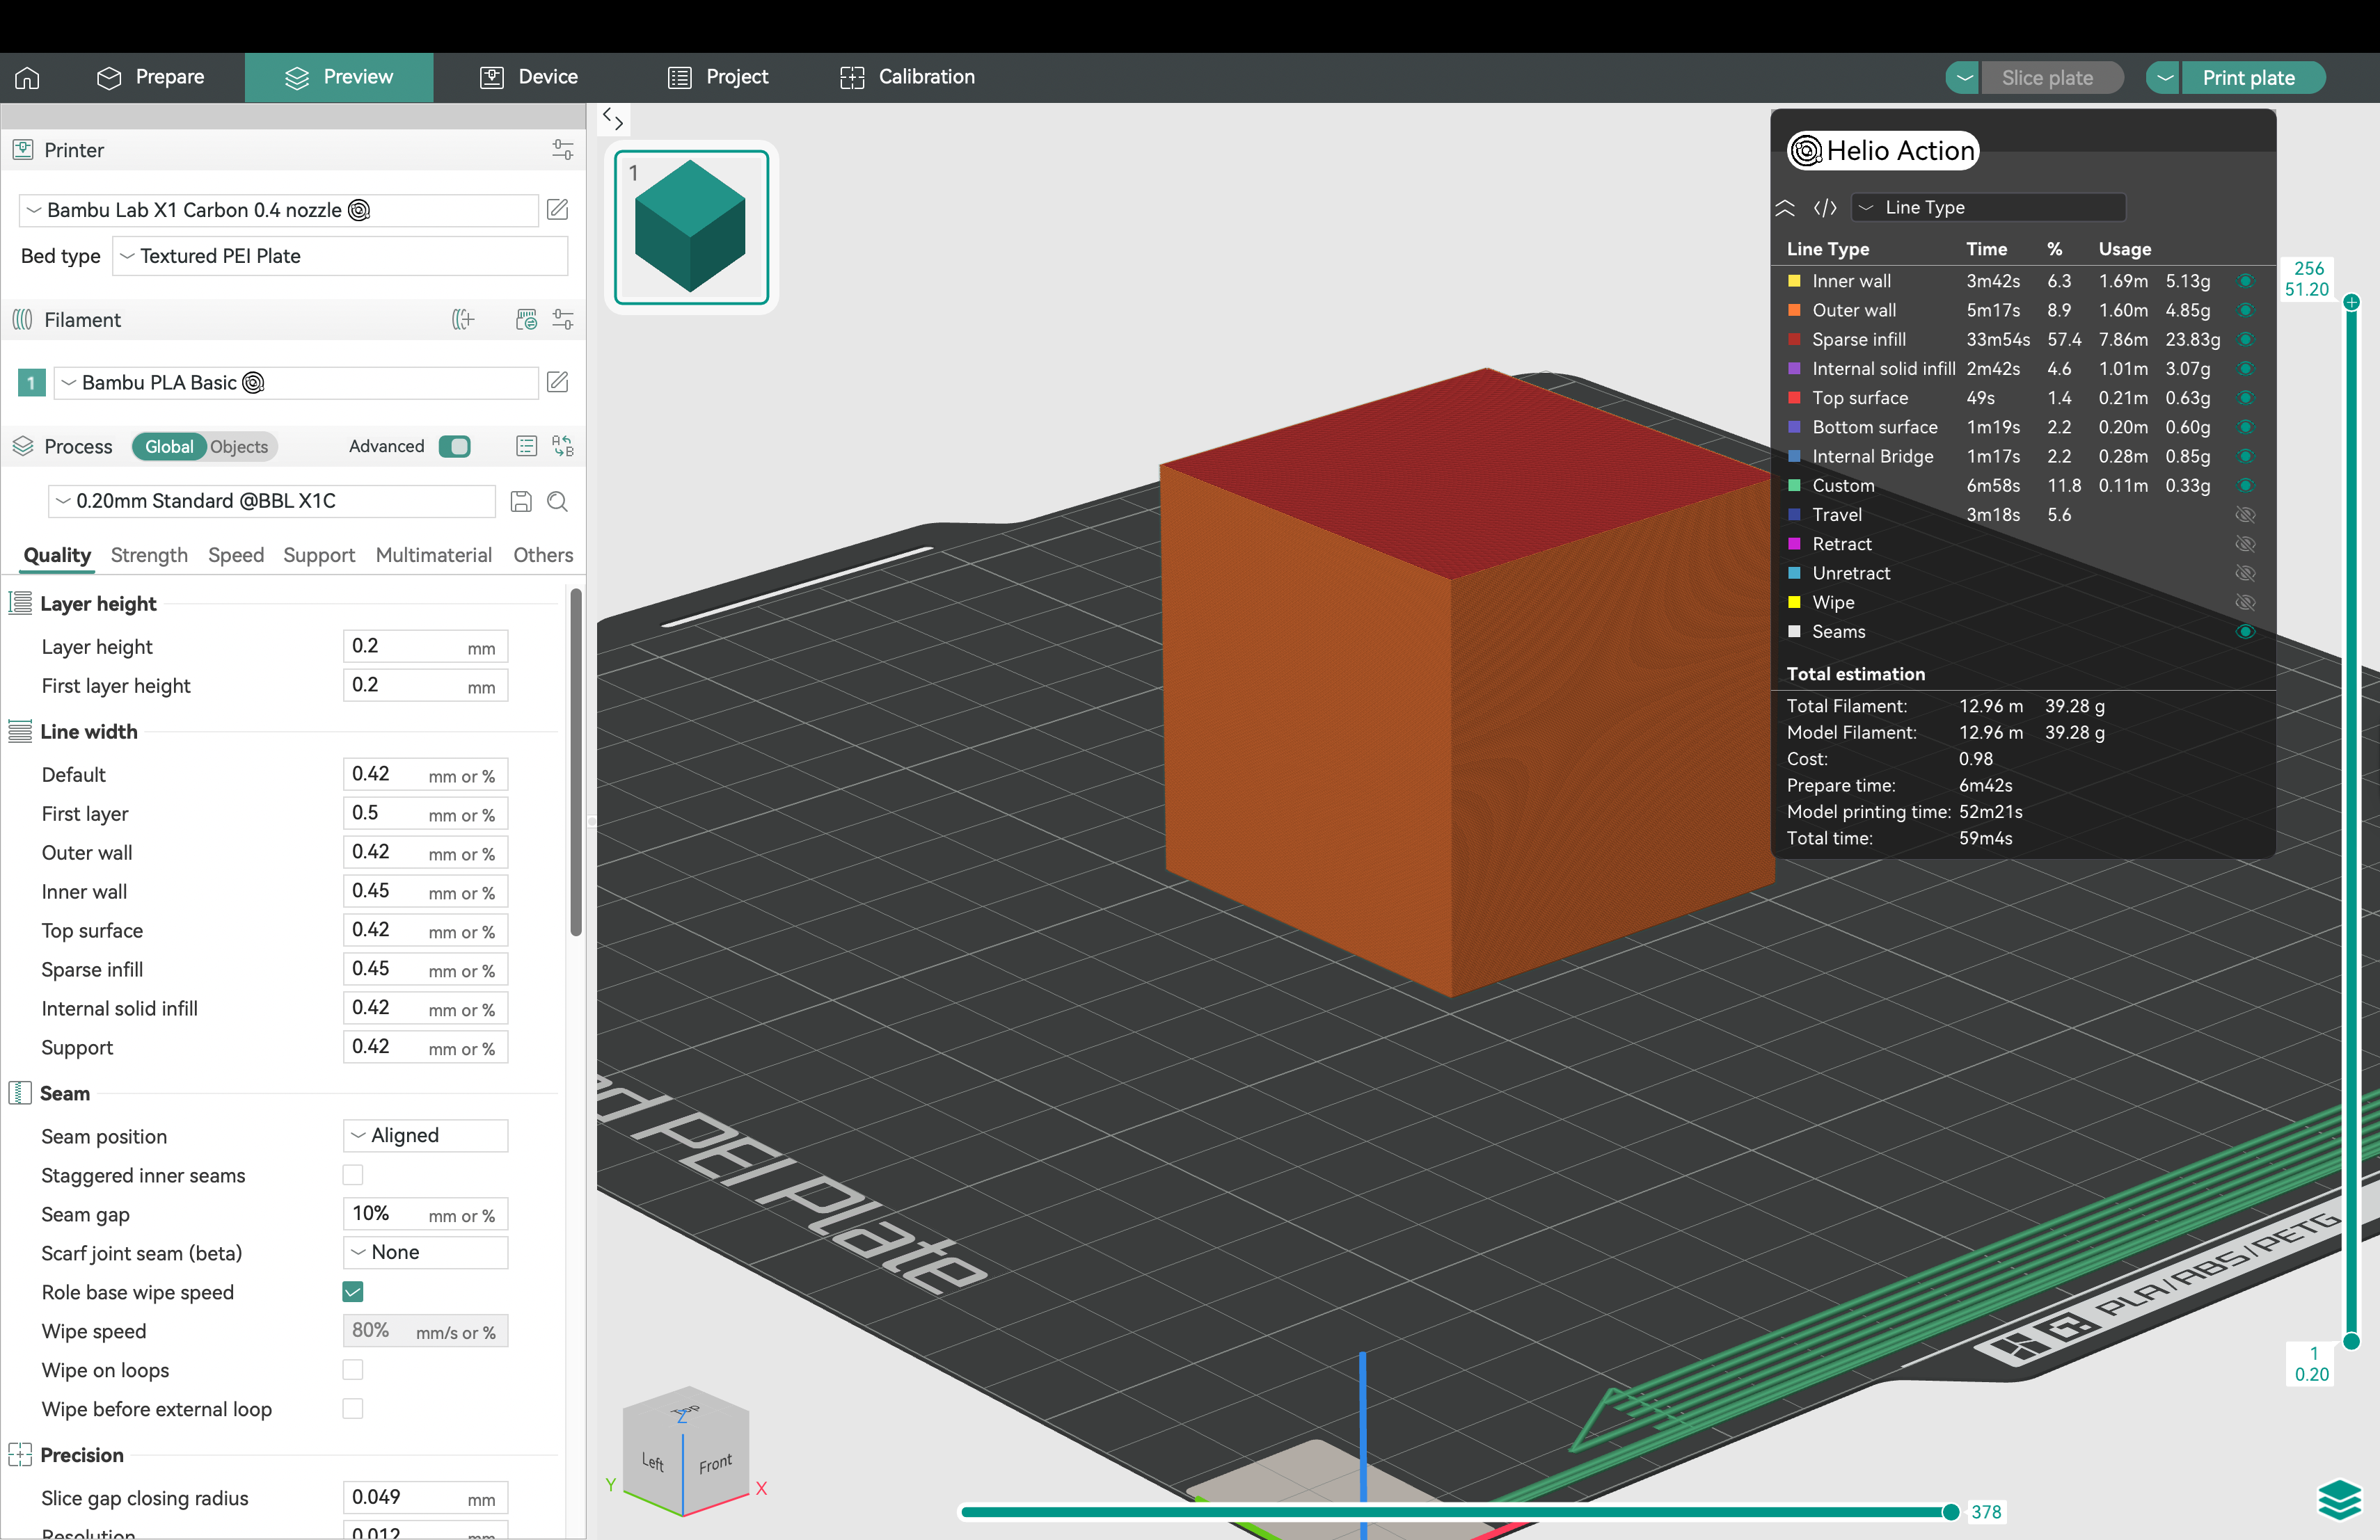Click the vertical layer slider top handle
2380x1540 pixels.
(x=2351, y=302)
